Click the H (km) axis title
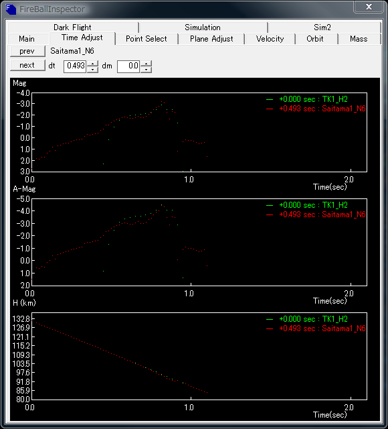The image size is (388, 429). point(24,303)
